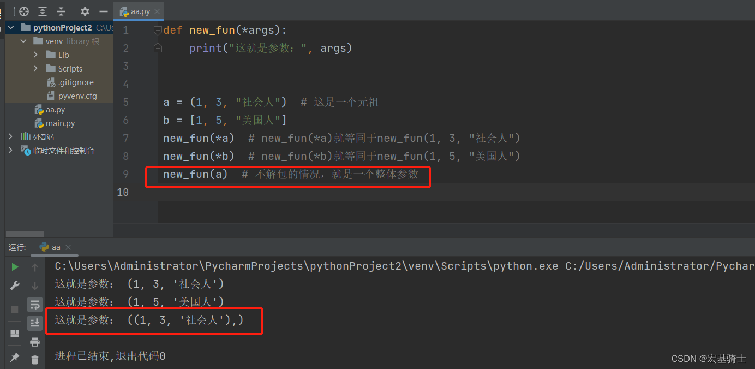Click the restore layout icon in run panel
Viewport: 755px width, 369px height.
pos(15,333)
